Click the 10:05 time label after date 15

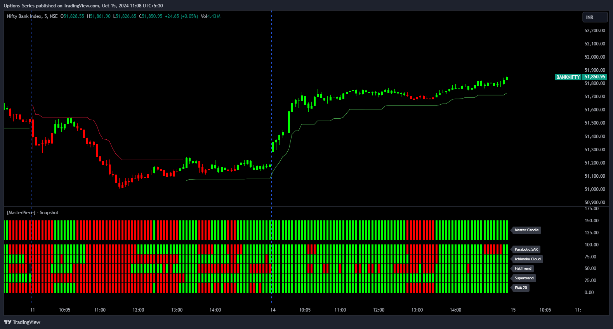pyautogui.click(x=545, y=310)
